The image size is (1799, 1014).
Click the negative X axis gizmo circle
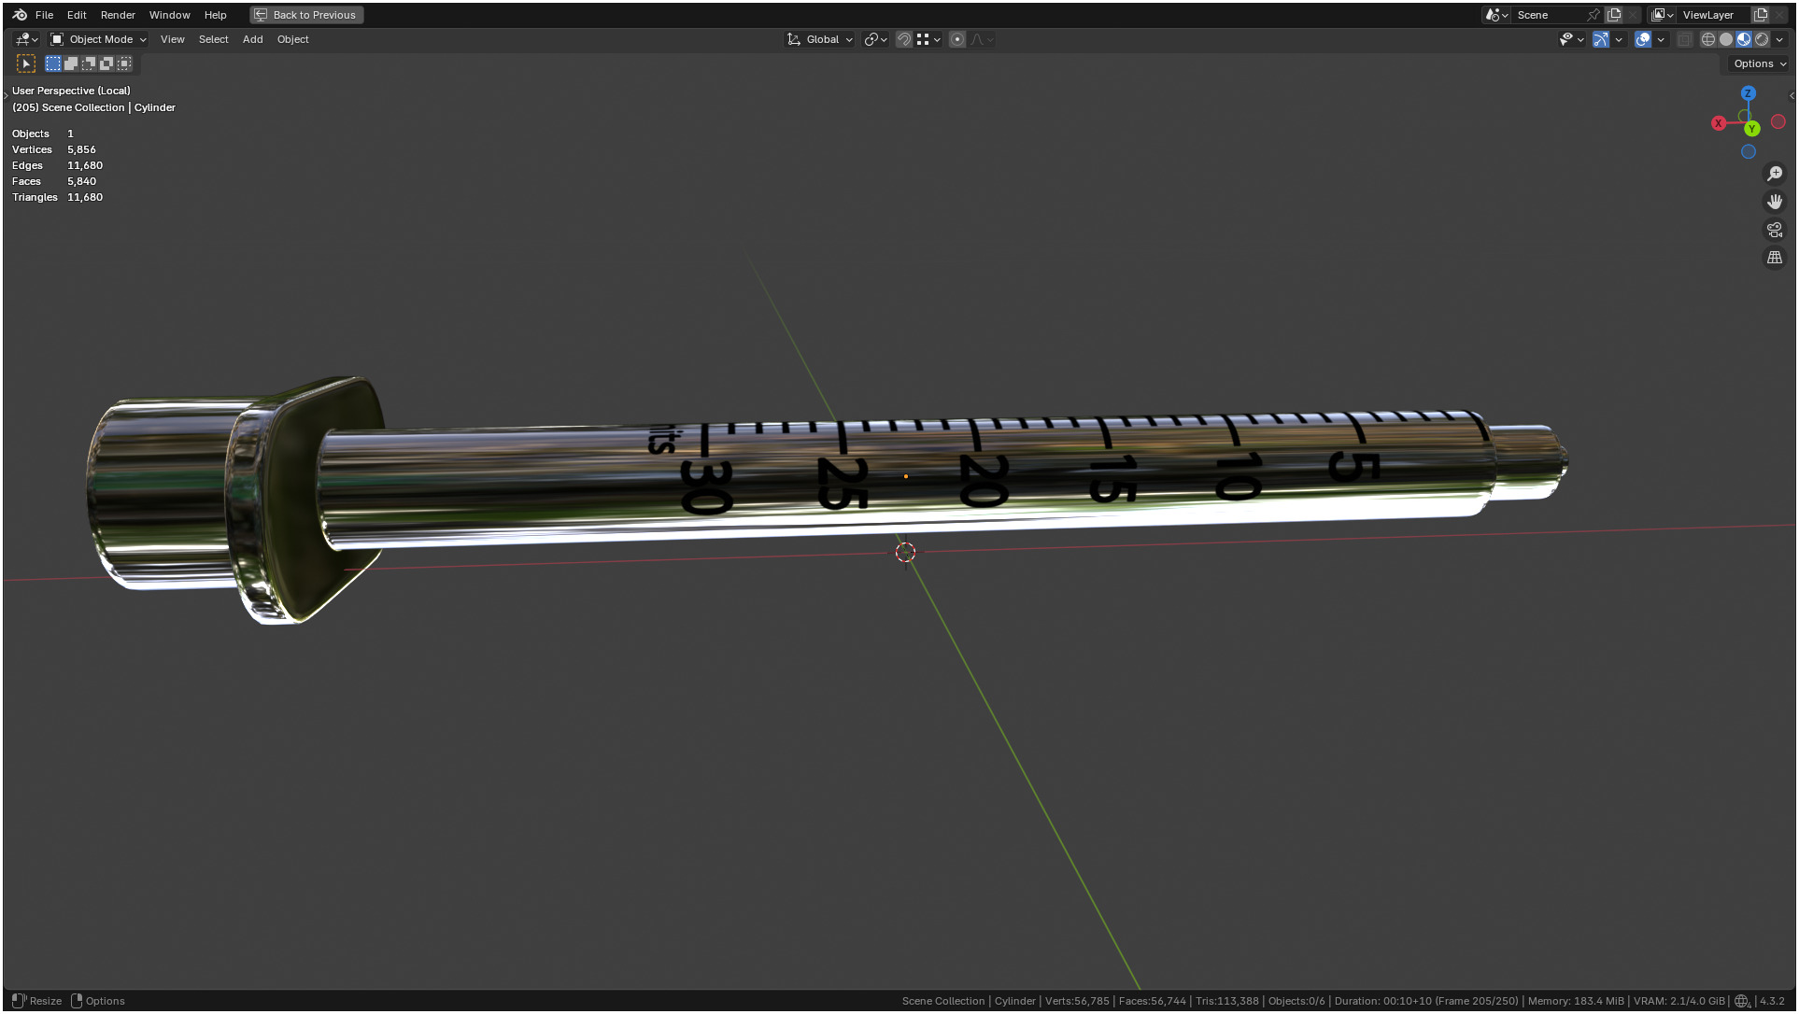(1778, 121)
